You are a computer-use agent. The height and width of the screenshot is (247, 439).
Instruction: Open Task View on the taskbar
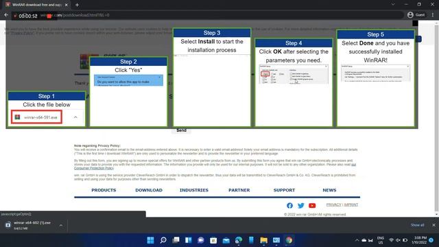point(176,240)
